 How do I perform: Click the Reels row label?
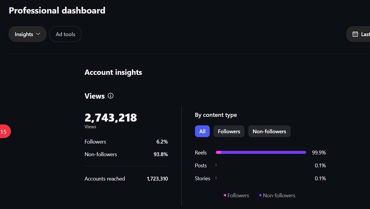201,153
